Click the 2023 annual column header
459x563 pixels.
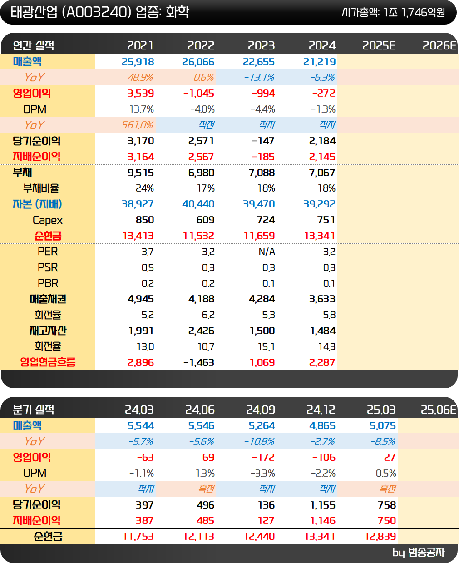[261, 45]
